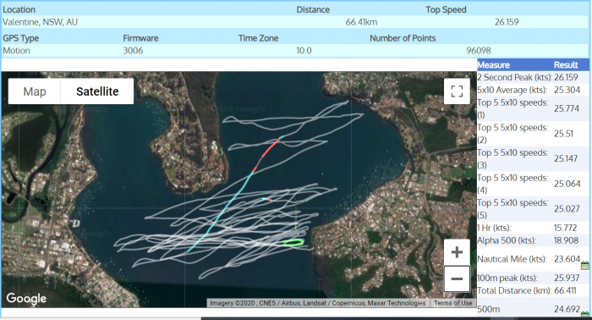
Task: Click the Google logo on map
Action: (26, 299)
